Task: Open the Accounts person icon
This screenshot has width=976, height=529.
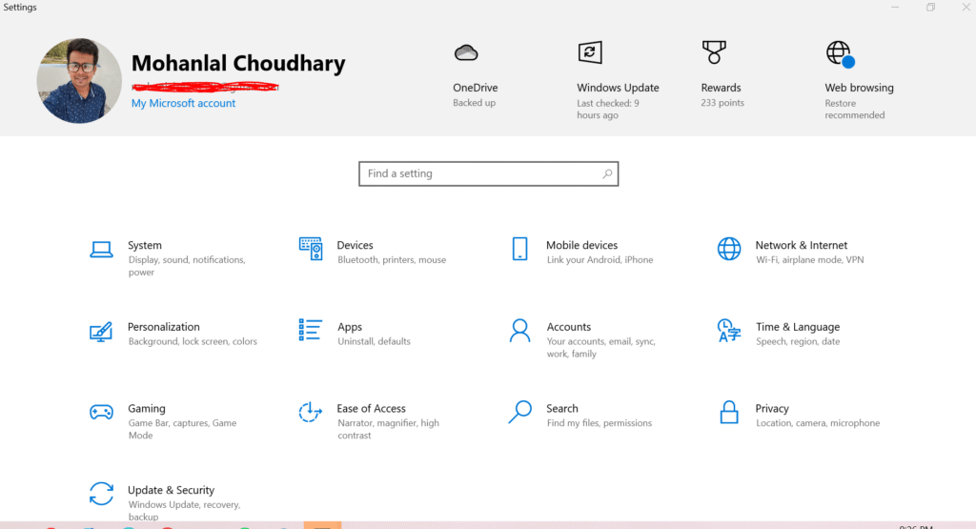Action: tap(519, 331)
